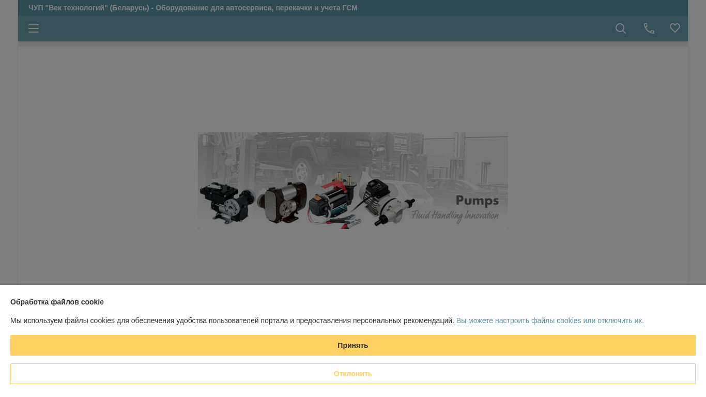Click the Pumps banner image
The width and height of the screenshot is (706, 397).
point(353,180)
